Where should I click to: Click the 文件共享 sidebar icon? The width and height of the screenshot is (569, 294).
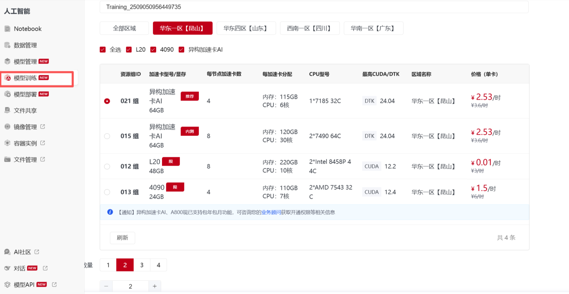point(7,110)
